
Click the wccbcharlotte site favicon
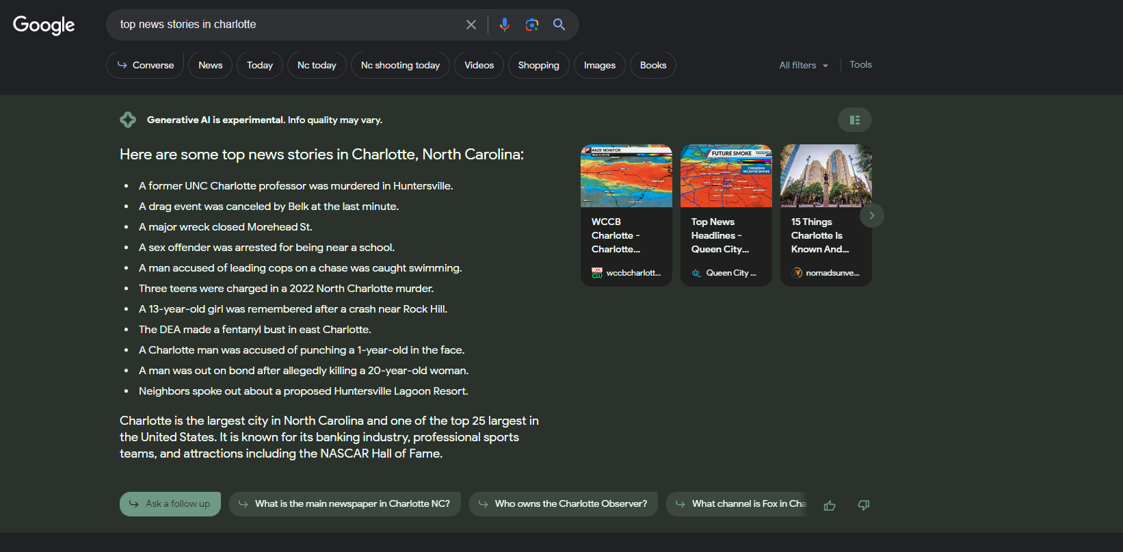click(597, 272)
